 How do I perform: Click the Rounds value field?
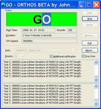coord(72,30)
